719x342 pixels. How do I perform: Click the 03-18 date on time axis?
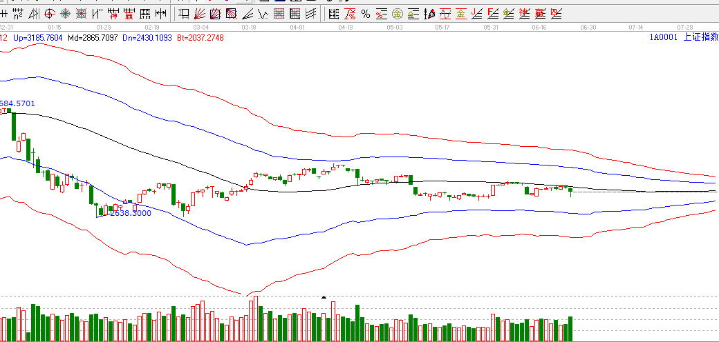[x=250, y=27]
